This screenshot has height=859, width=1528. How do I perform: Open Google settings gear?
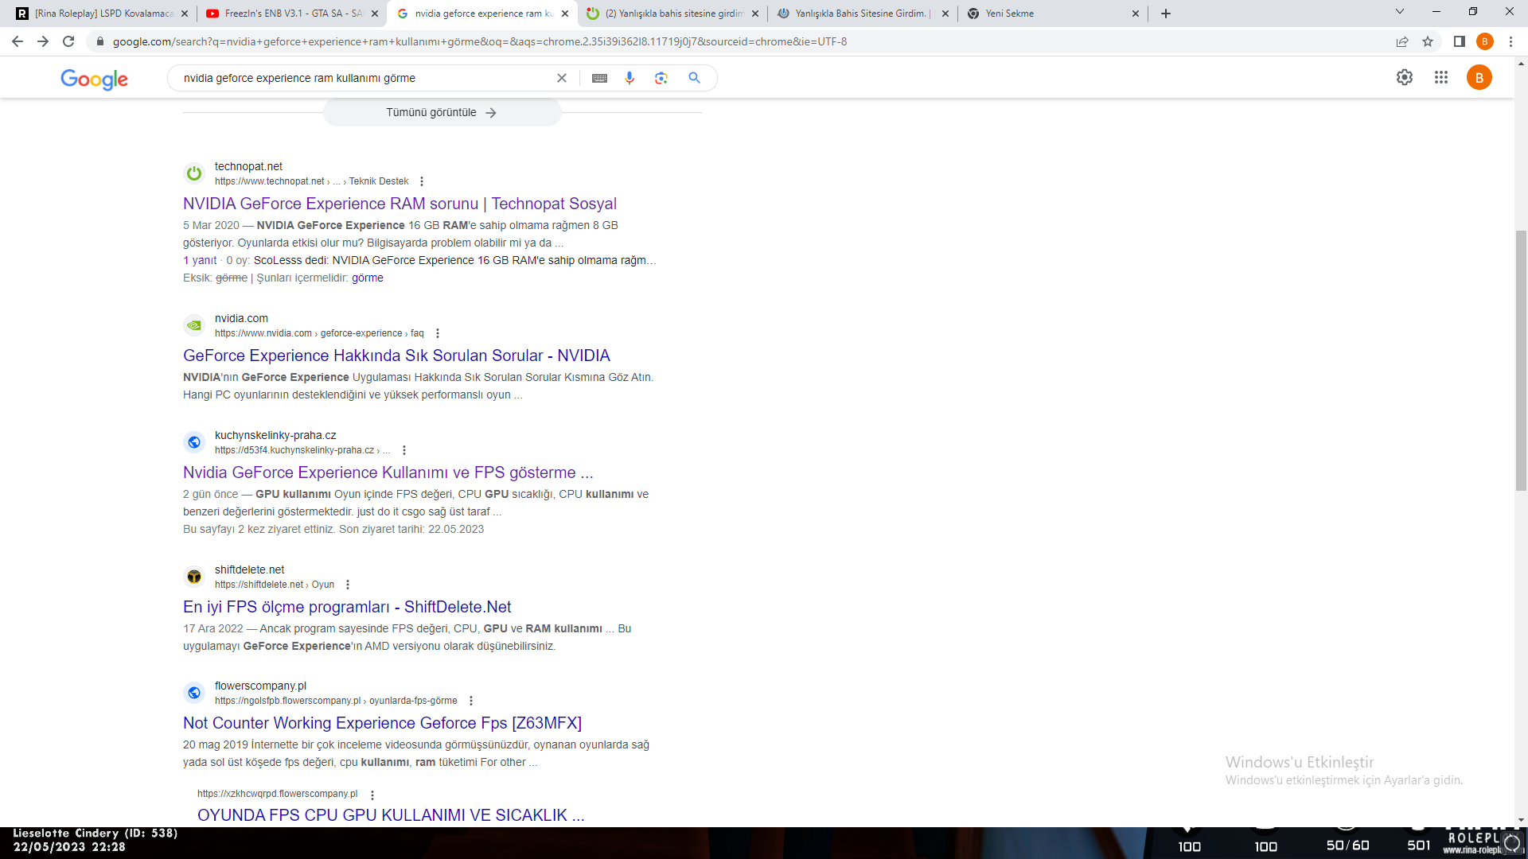[x=1405, y=77]
